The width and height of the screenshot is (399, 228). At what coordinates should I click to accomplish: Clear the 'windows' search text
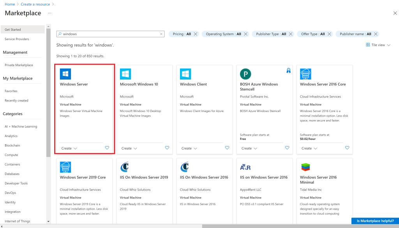(x=161, y=34)
